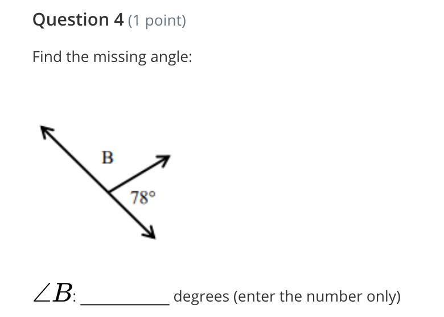Click the (1 point) label
Screen dimensions: 444x317
[x=157, y=20]
